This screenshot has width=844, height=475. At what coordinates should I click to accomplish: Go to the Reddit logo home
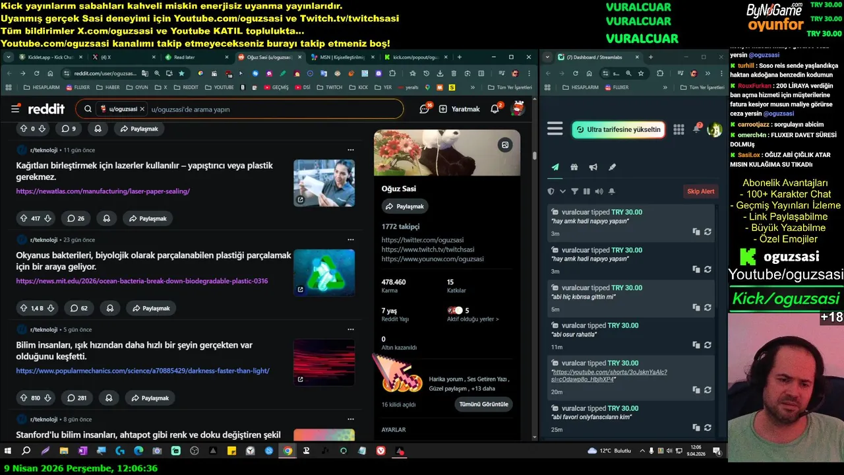click(46, 109)
